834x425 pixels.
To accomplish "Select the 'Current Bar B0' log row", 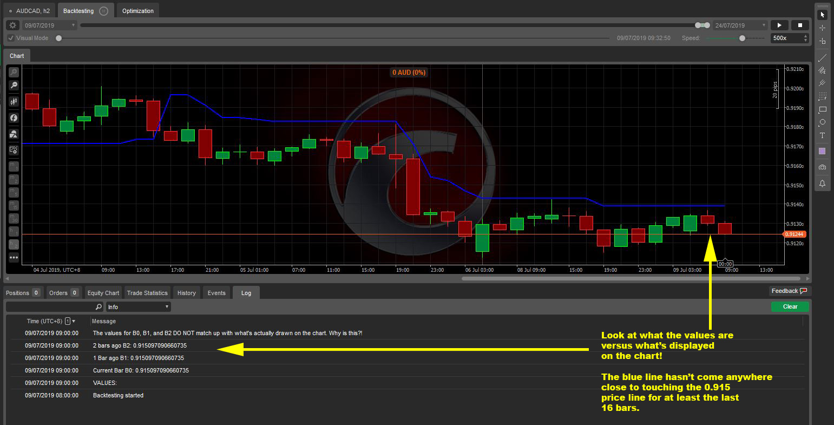I will click(x=408, y=370).
